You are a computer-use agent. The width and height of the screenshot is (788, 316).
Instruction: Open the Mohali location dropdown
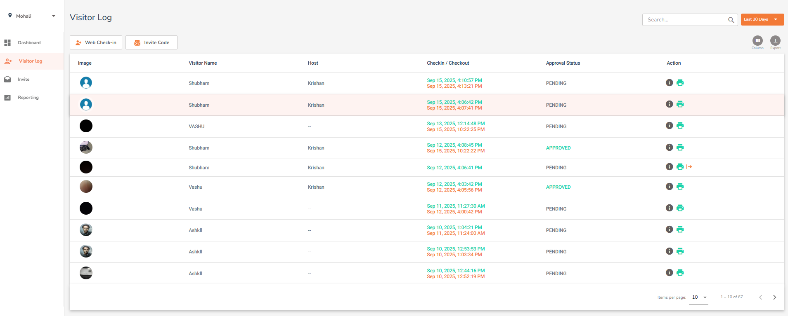[x=32, y=16]
